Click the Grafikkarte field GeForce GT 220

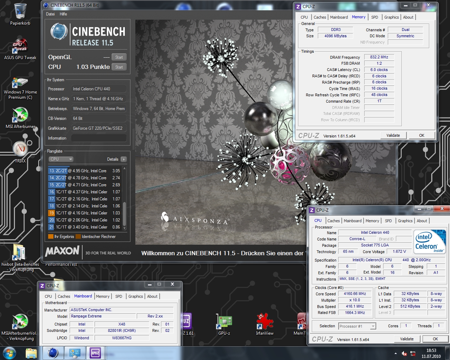[x=99, y=128]
